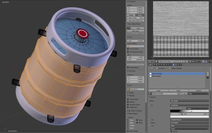Open the Object Data properties tab
Viewport: 212px width, 133px height.
[x=171, y=65]
